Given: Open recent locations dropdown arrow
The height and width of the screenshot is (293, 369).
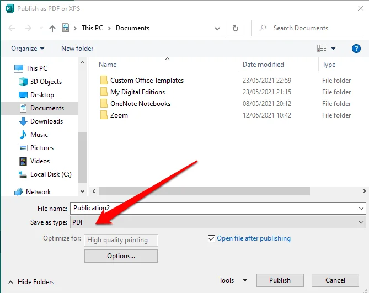Looking at the screenshot, I should [41, 28].
